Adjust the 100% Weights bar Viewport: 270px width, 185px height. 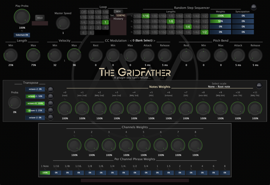(220, 16)
